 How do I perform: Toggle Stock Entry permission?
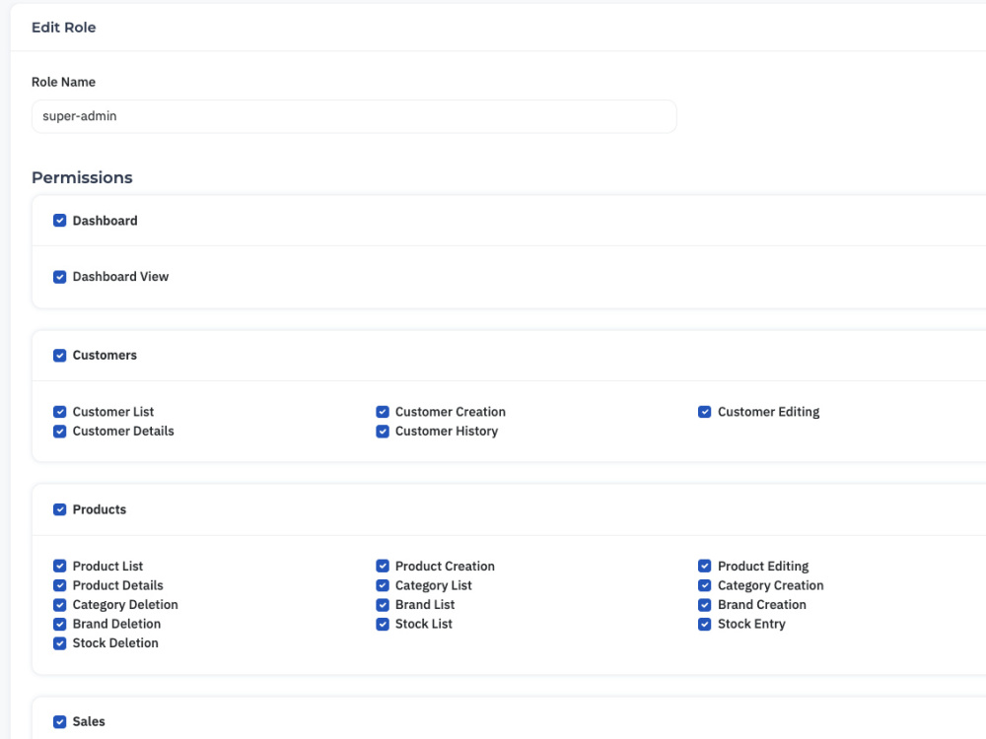pyautogui.click(x=704, y=625)
